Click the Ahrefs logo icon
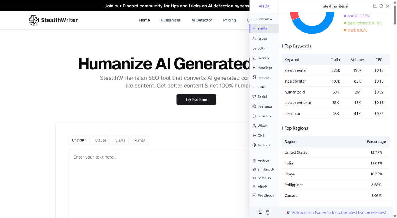Image resolution: width=397 pixels, height=218 pixels. click(254, 187)
